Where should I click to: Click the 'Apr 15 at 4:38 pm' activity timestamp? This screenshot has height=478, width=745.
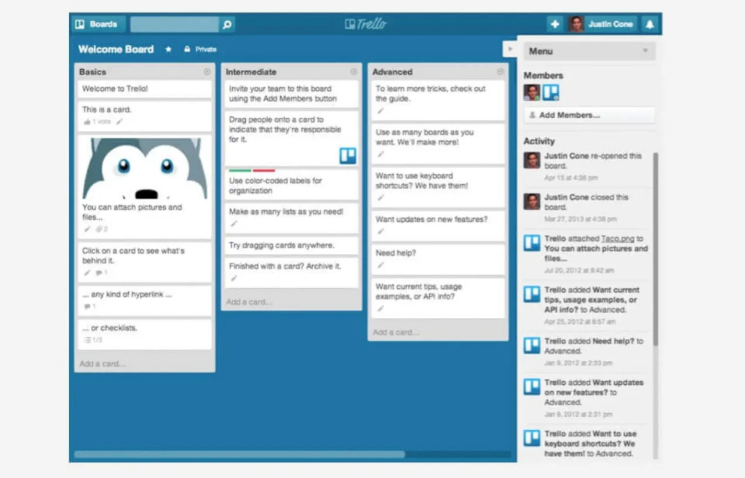point(571,178)
